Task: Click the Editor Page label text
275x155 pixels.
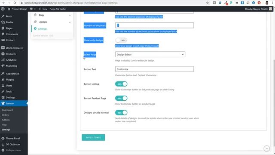Action: (x=90, y=55)
